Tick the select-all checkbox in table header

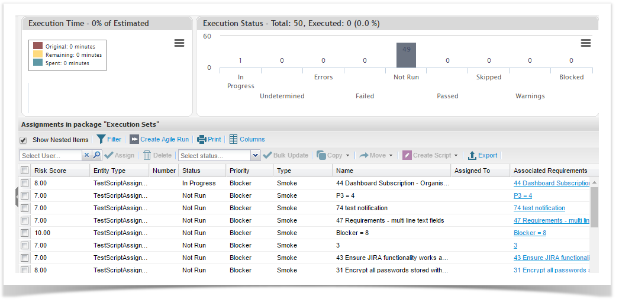tap(25, 171)
